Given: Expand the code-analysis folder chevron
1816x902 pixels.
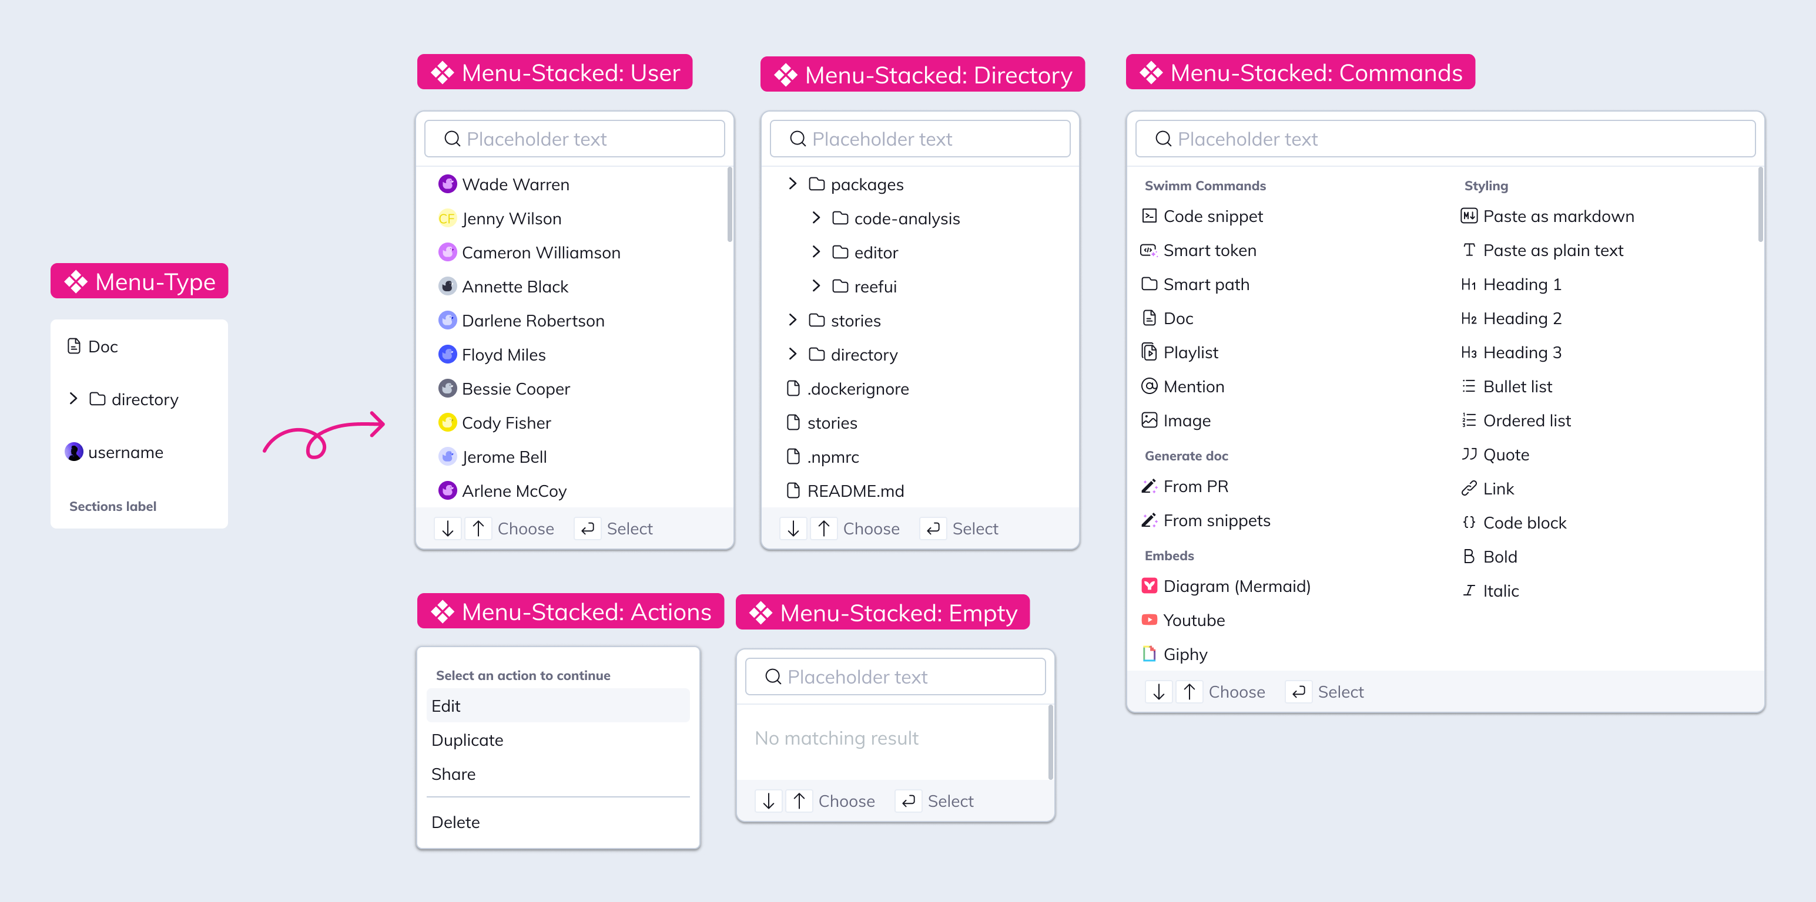Looking at the screenshot, I should pyautogui.click(x=816, y=218).
